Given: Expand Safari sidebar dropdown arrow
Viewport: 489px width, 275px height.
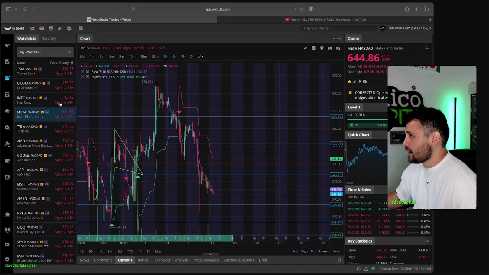Looking at the screenshot, I should pos(16,9).
